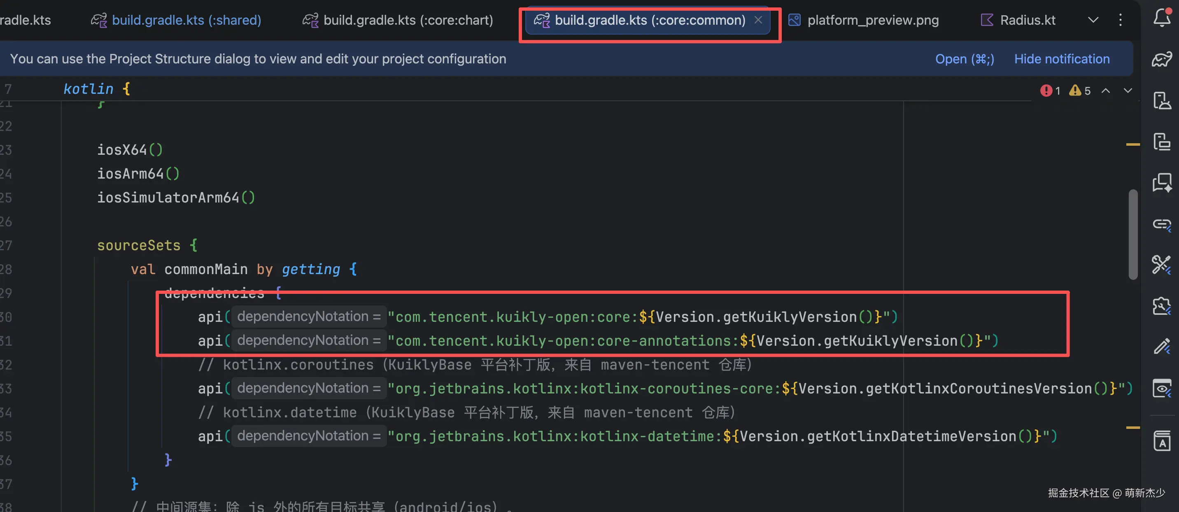Open the wrench and screwdriver tool icon
This screenshot has width=1179, height=512.
click(1162, 265)
